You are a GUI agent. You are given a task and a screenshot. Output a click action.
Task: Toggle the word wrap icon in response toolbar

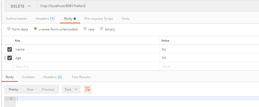87,89
